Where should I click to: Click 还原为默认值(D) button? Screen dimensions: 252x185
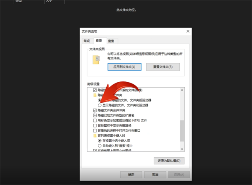point(169,161)
